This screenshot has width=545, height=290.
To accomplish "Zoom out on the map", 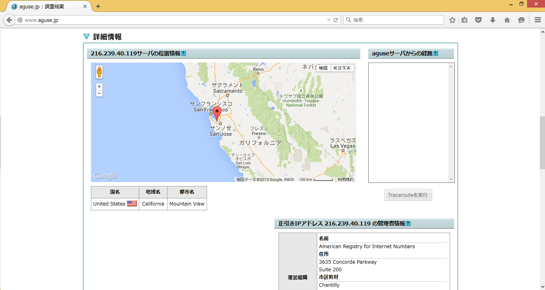I will (x=99, y=93).
